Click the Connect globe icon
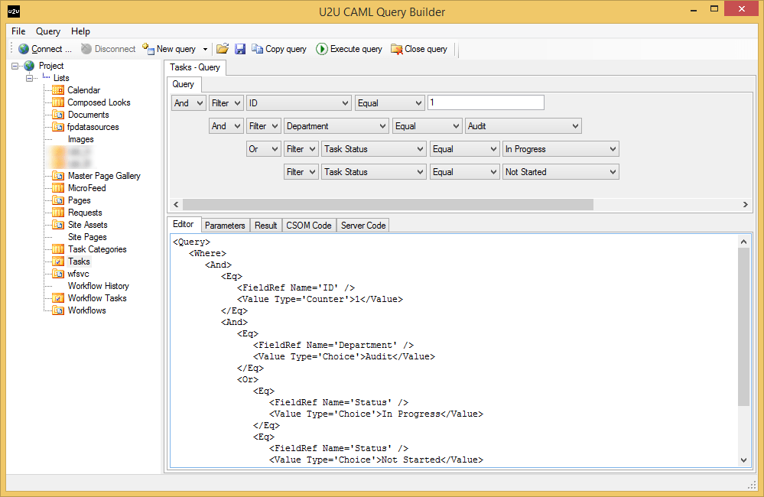The height and width of the screenshot is (497, 764). click(x=24, y=49)
